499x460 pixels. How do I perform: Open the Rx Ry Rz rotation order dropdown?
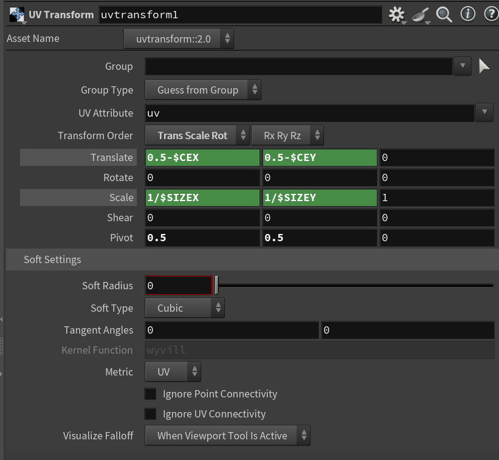(287, 136)
